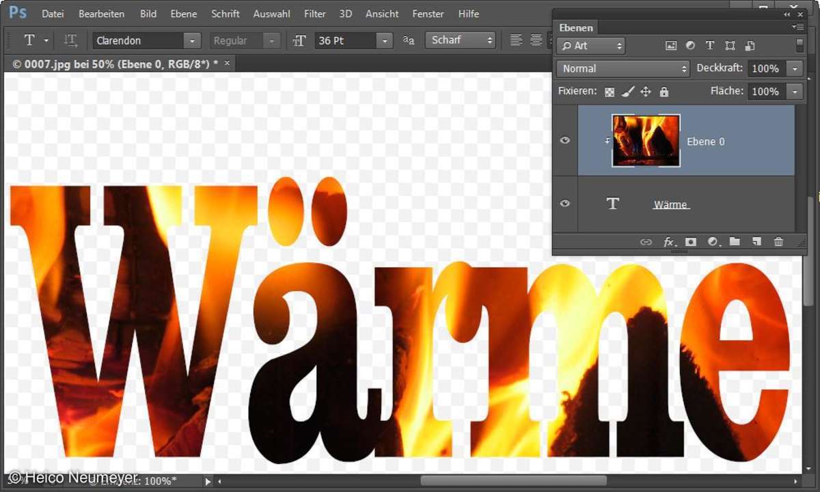Open the Bearbeiten menu
Image resolution: width=820 pixels, height=492 pixels.
pos(102,14)
